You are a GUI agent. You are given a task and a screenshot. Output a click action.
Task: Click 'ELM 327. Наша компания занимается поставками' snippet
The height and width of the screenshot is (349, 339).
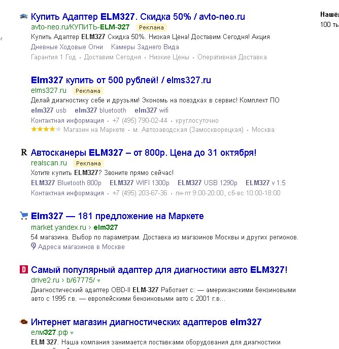[x=156, y=342]
